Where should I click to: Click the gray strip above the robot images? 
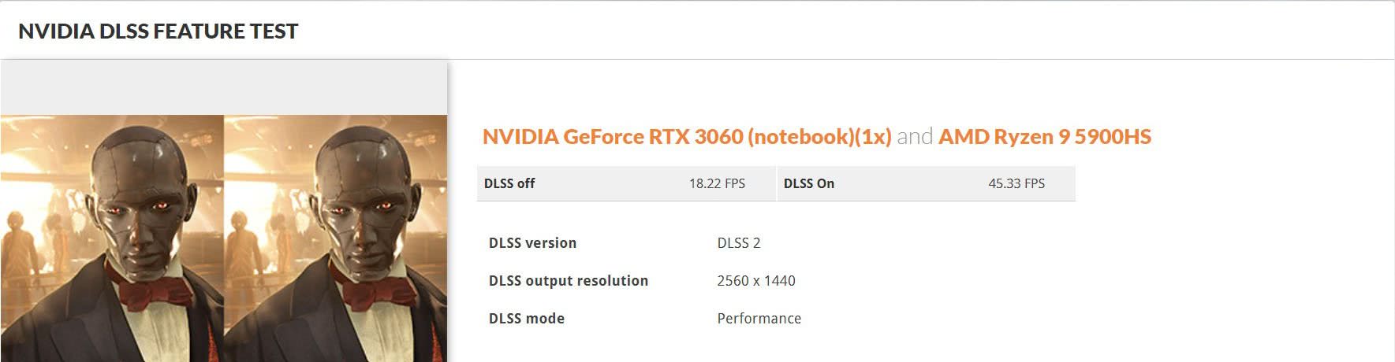pyautogui.click(x=224, y=87)
